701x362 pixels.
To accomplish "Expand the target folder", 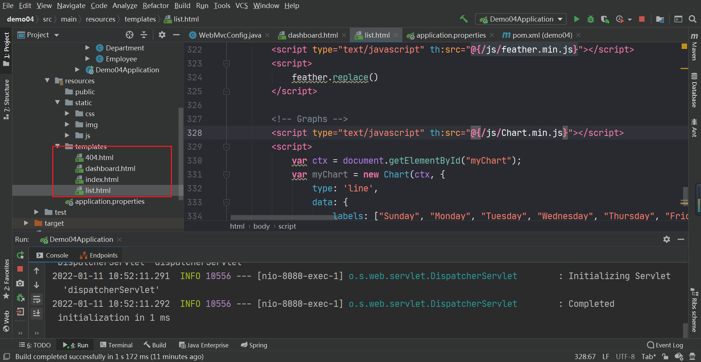I will click(x=26, y=223).
